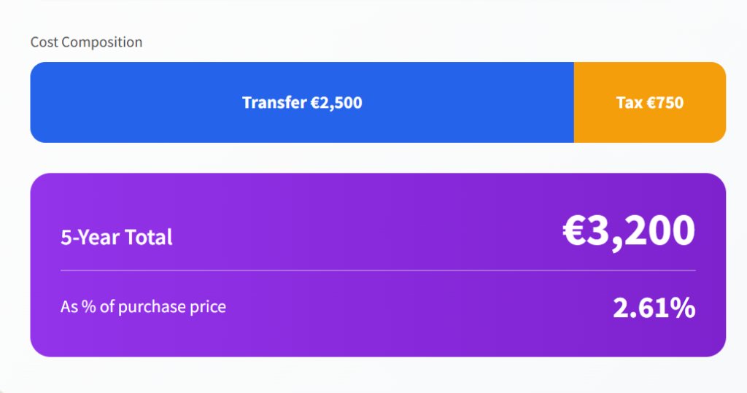Click the word "Cost" in the heading
Image resolution: width=747 pixels, height=393 pixels.
point(44,42)
